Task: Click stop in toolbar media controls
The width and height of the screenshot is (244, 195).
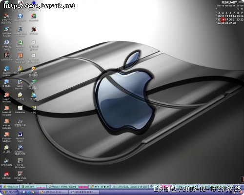Action: 105,187
